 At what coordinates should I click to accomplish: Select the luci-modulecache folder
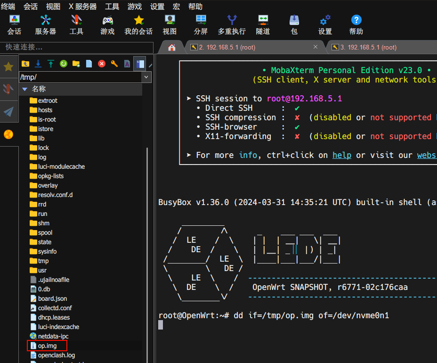(61, 166)
